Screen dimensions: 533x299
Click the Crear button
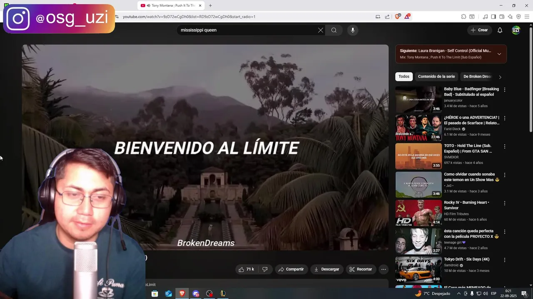pyautogui.click(x=479, y=30)
